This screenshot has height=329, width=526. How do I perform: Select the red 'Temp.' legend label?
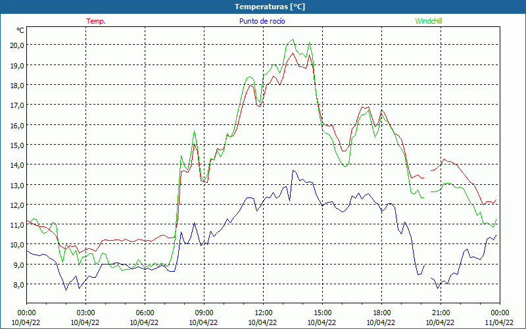coord(96,21)
